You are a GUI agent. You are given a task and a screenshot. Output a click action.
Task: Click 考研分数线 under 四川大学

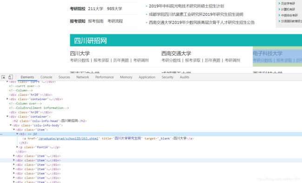click(x=79, y=60)
